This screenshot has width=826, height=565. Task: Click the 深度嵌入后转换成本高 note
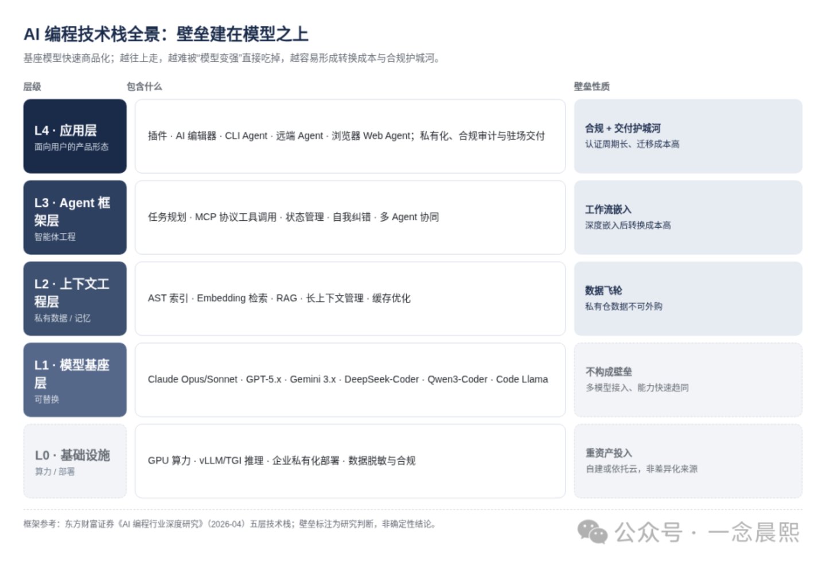pyautogui.click(x=628, y=225)
